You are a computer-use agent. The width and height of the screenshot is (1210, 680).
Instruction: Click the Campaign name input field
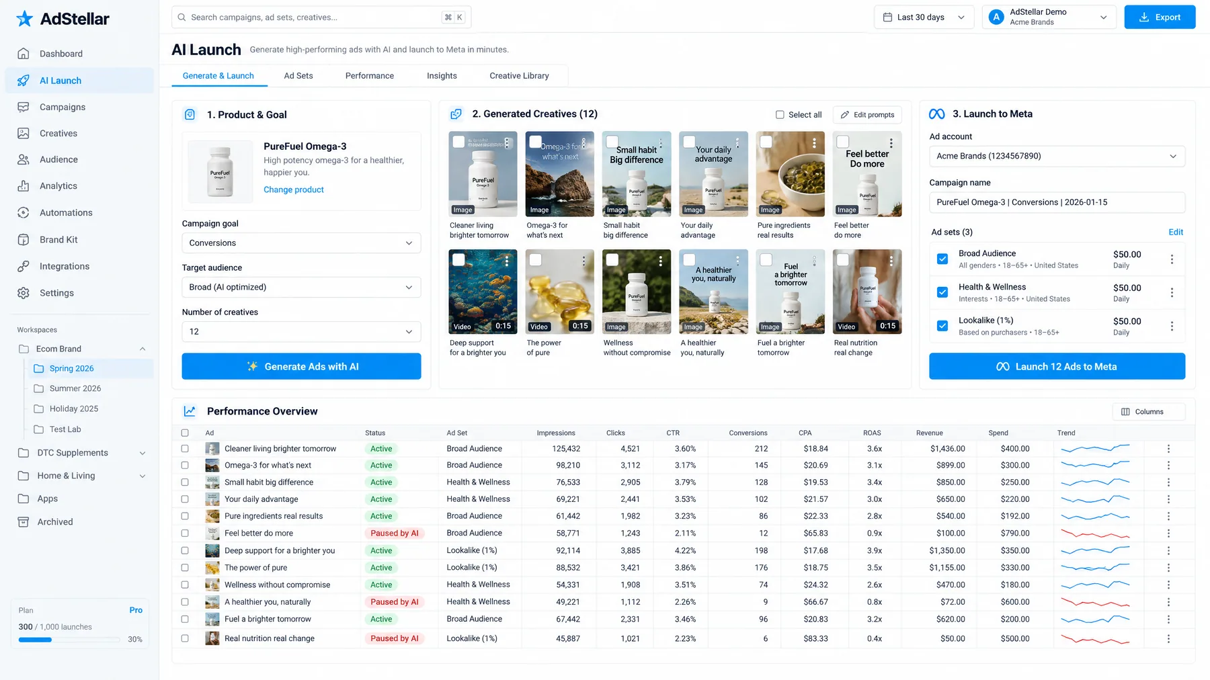(x=1057, y=202)
